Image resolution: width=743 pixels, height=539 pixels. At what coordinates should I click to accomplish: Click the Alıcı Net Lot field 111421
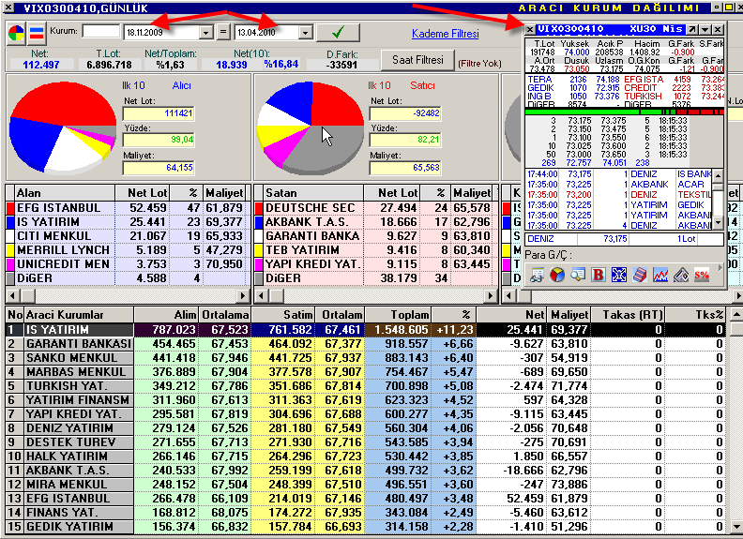159,113
